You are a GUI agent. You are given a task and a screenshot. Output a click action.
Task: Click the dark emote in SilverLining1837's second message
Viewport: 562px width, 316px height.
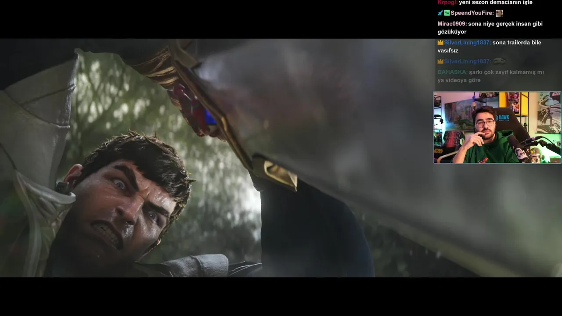click(499, 61)
